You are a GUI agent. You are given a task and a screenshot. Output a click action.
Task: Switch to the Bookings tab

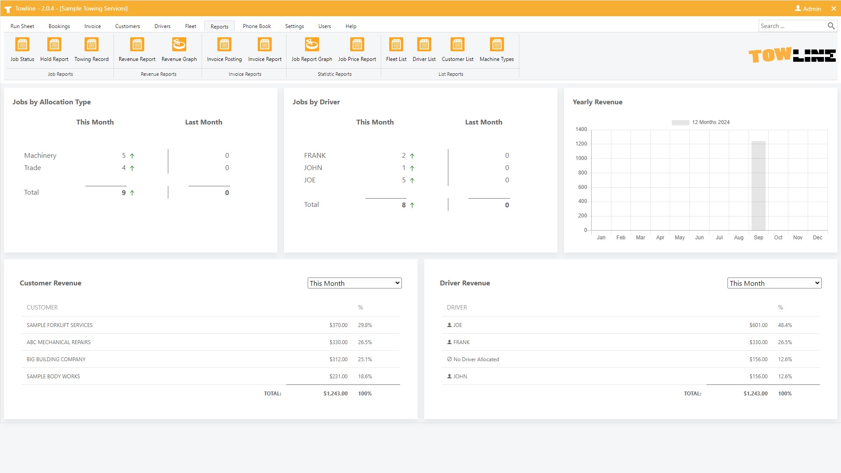pos(59,26)
